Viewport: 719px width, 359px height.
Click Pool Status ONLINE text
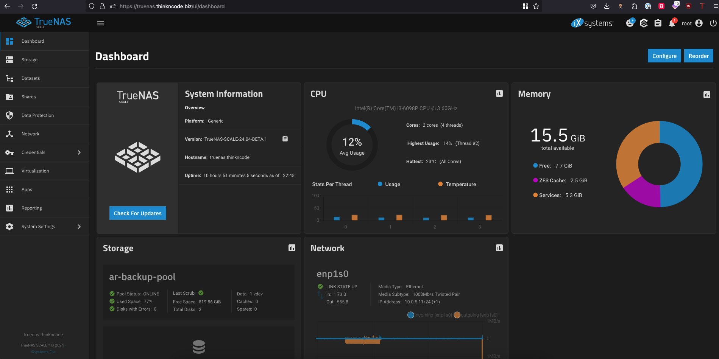coord(138,294)
